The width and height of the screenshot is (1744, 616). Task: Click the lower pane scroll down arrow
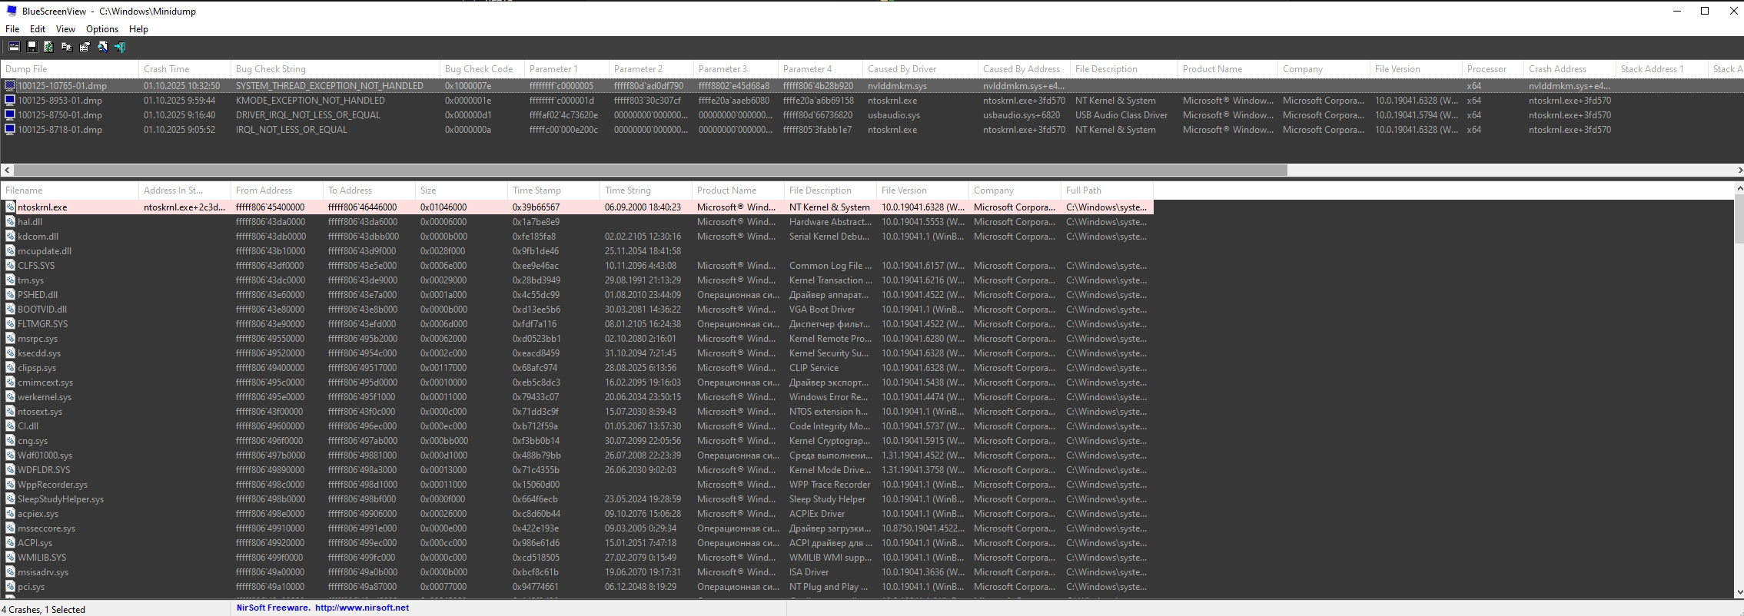tap(1739, 593)
